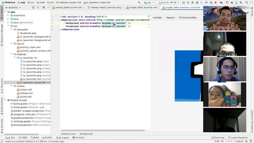Image resolution: width=254 pixels, height=143 pixels.
Task: Collapse the values folder
Action: coord(12,86)
